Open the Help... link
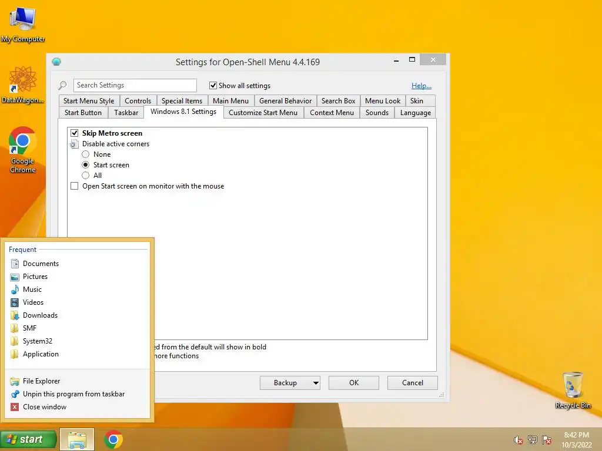 pos(421,86)
